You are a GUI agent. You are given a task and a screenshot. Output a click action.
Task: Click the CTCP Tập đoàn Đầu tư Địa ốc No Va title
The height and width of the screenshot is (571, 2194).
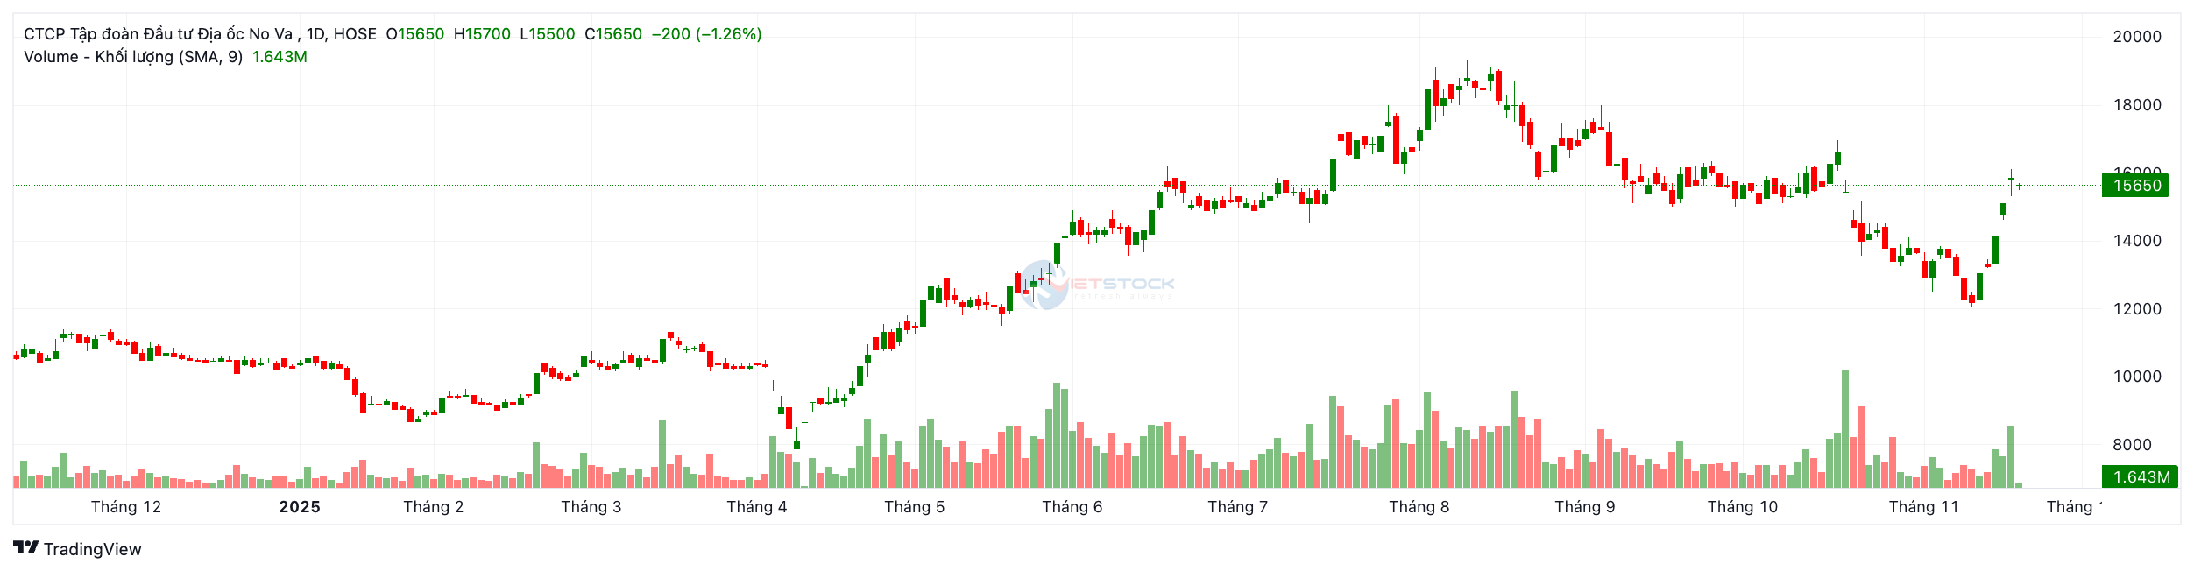[x=158, y=34]
